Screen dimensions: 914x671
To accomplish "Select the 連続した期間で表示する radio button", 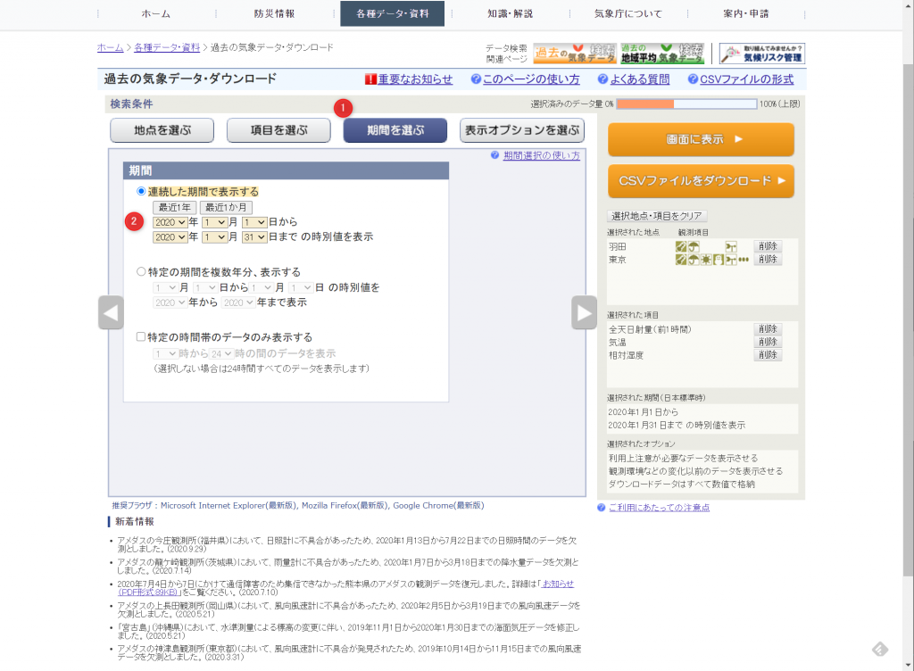I will click(141, 192).
